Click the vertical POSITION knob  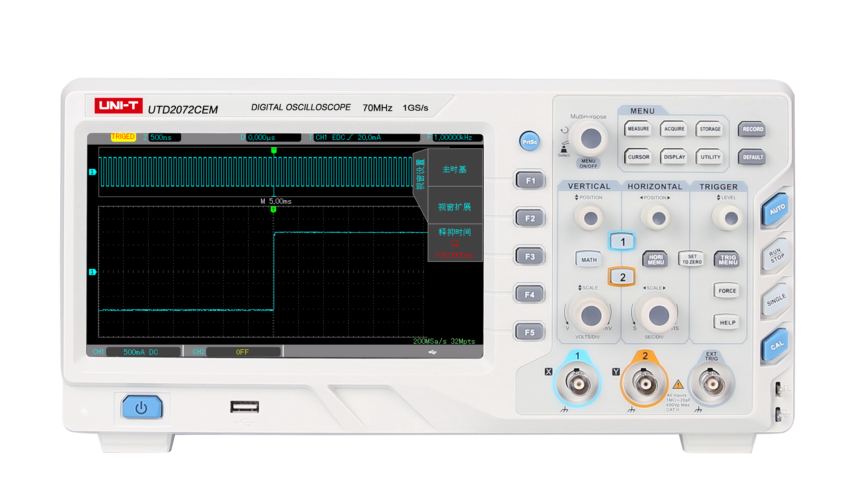(591, 218)
